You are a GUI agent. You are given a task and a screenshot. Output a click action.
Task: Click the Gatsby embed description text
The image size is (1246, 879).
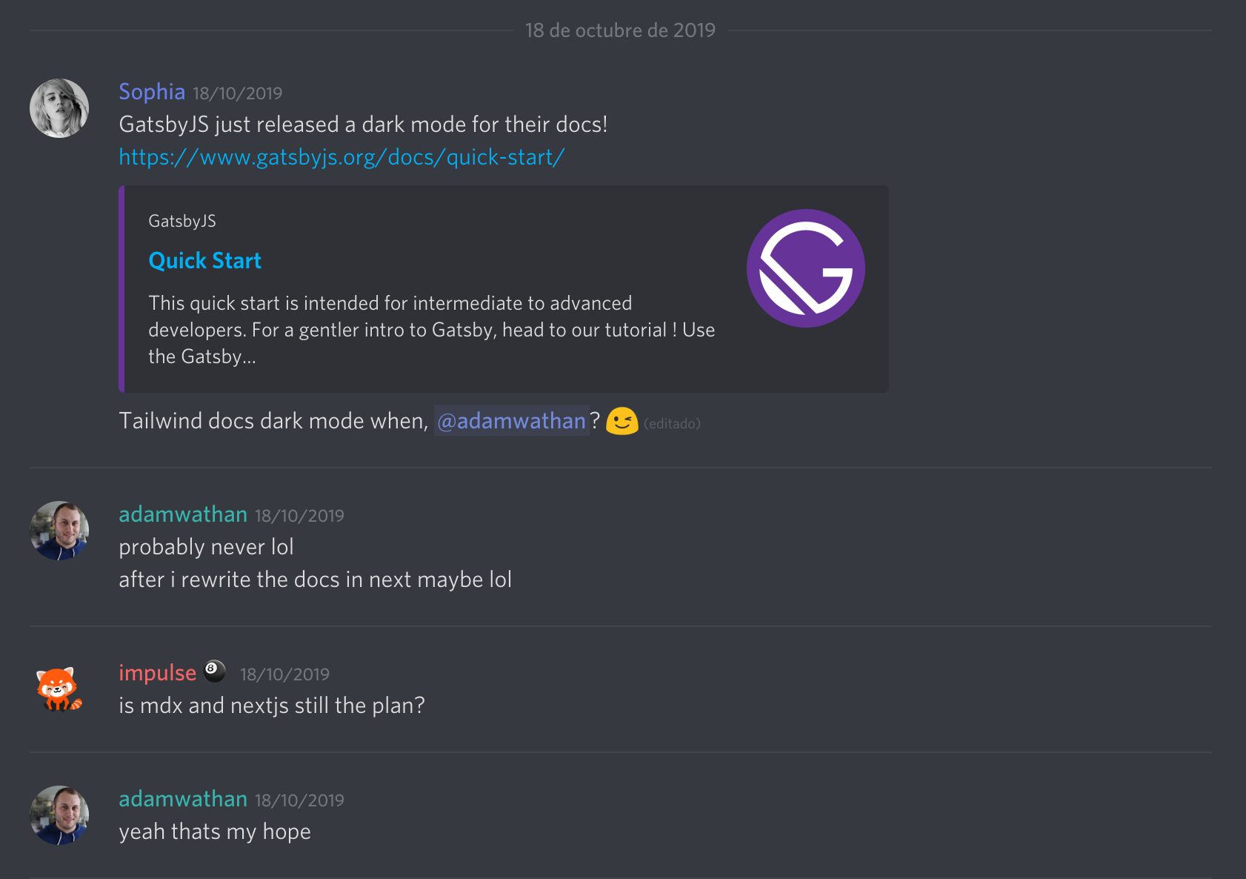click(431, 329)
